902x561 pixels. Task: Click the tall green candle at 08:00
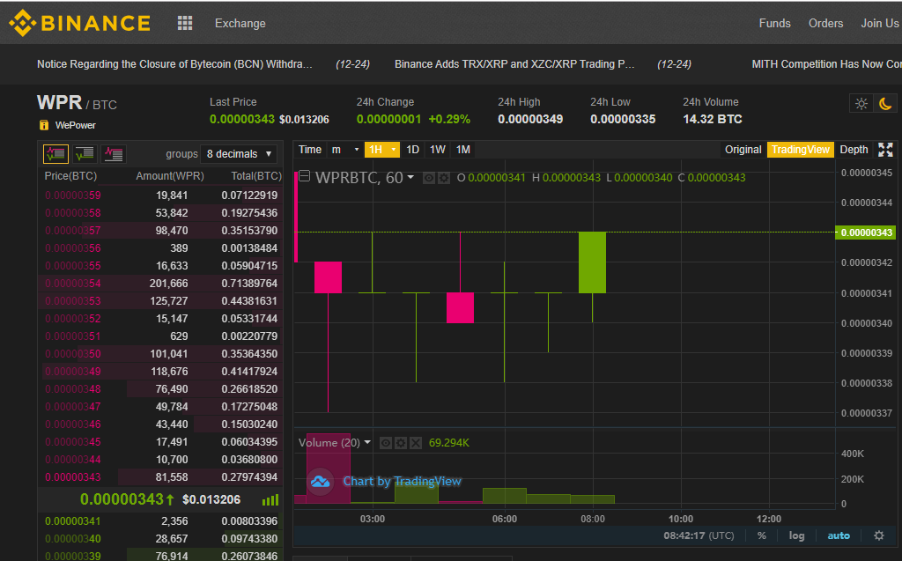coord(592,262)
